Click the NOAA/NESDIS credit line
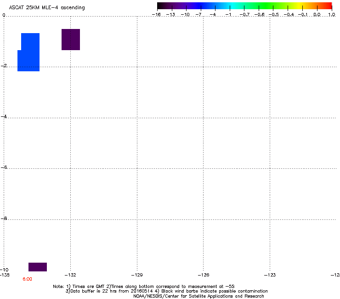The image size is (340, 299). point(198,296)
